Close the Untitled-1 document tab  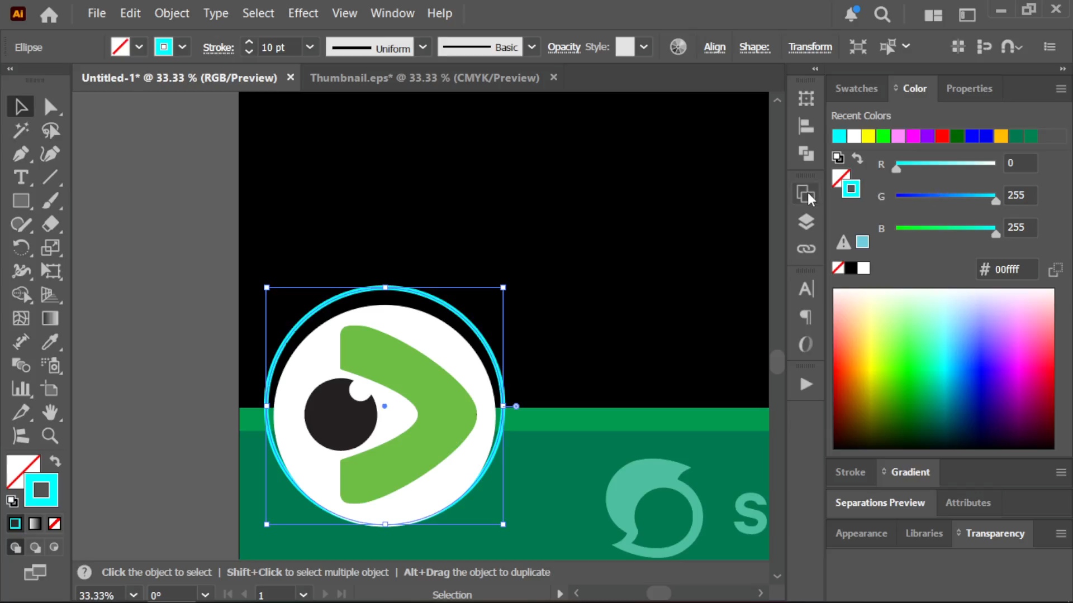(291, 78)
